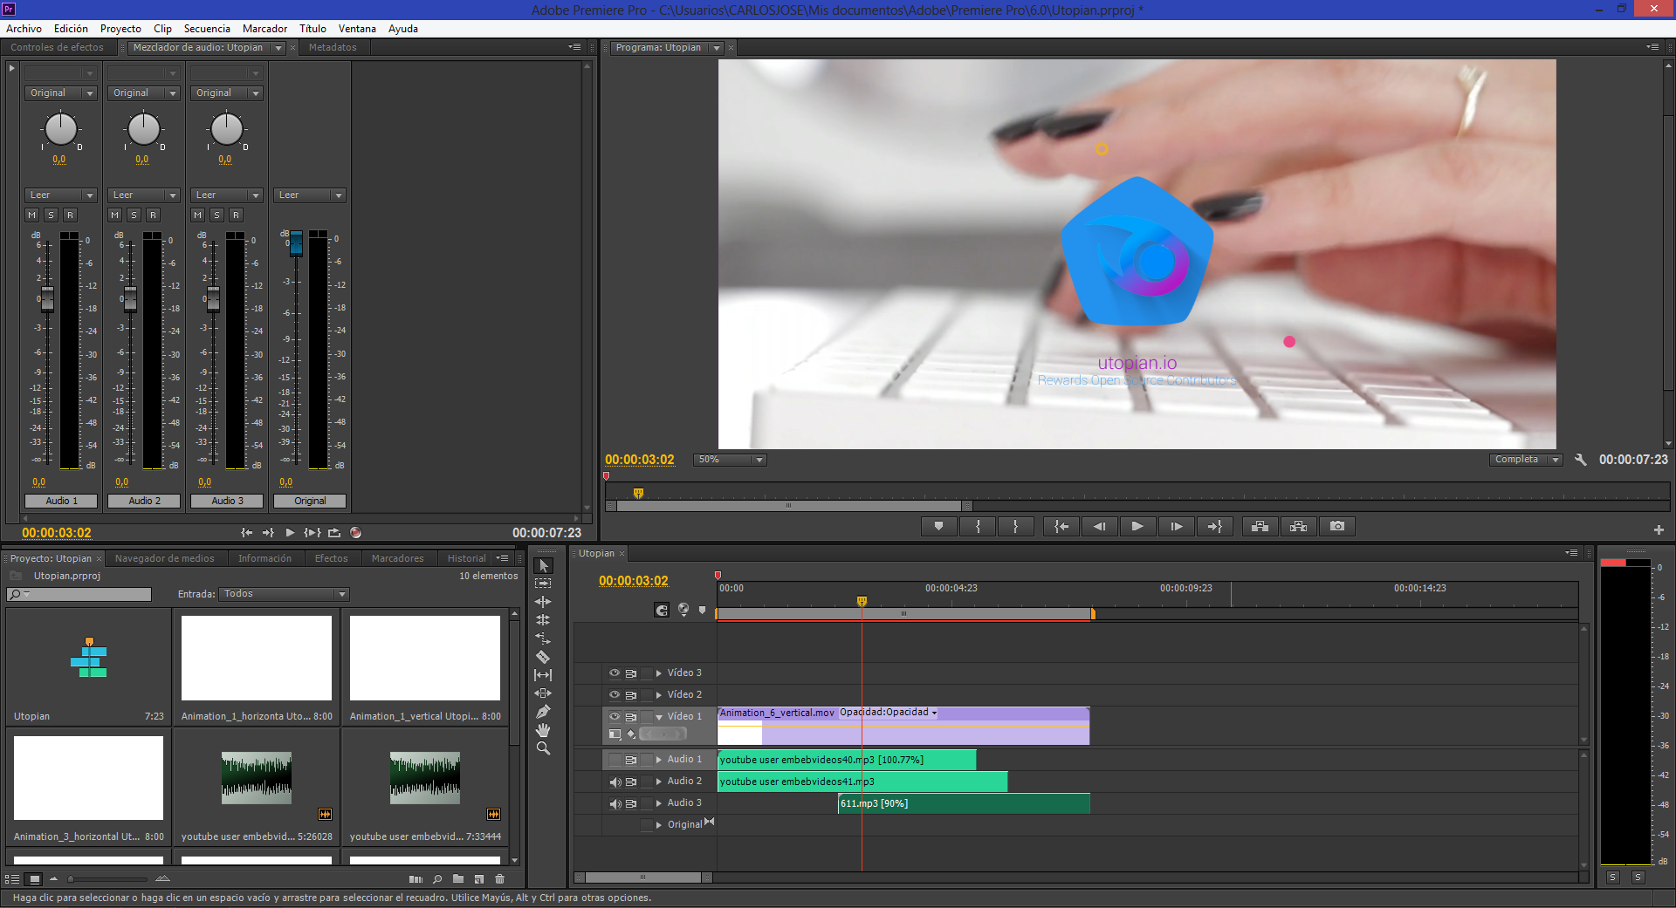Screen dimensions: 1676x908
Task: Play the program monitor
Action: (x=1137, y=526)
